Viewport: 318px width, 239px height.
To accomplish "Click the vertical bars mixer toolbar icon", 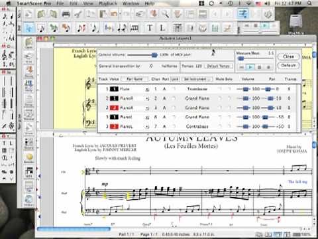I will click(x=215, y=28).
